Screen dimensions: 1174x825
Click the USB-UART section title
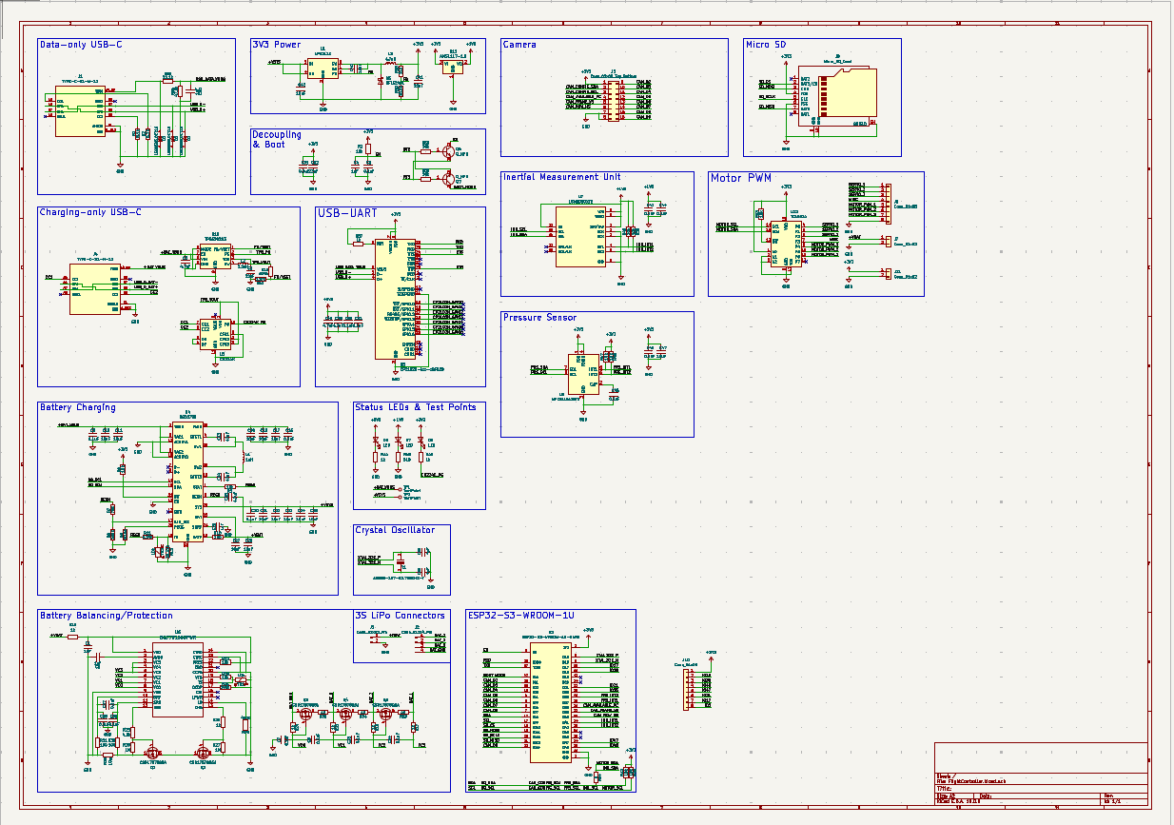click(x=347, y=213)
